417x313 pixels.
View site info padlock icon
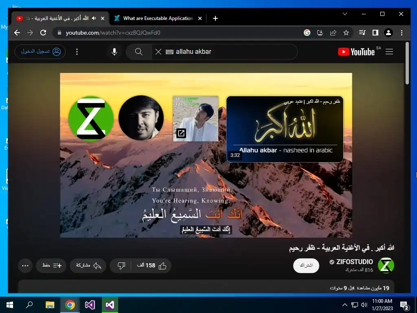pos(59,33)
